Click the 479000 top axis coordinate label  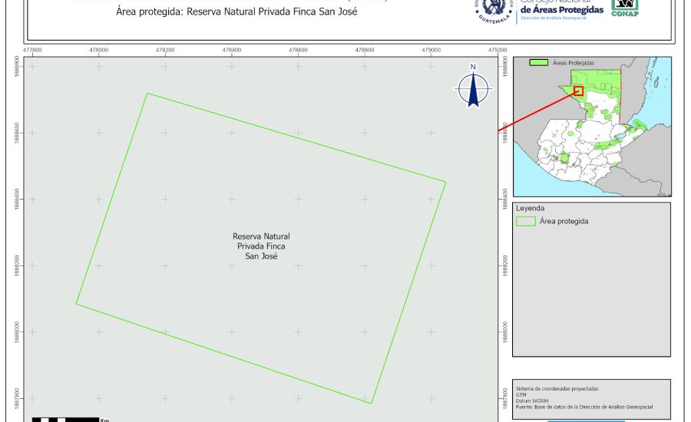430,49
